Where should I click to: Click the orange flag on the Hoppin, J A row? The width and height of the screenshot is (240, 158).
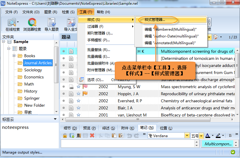[85, 93]
